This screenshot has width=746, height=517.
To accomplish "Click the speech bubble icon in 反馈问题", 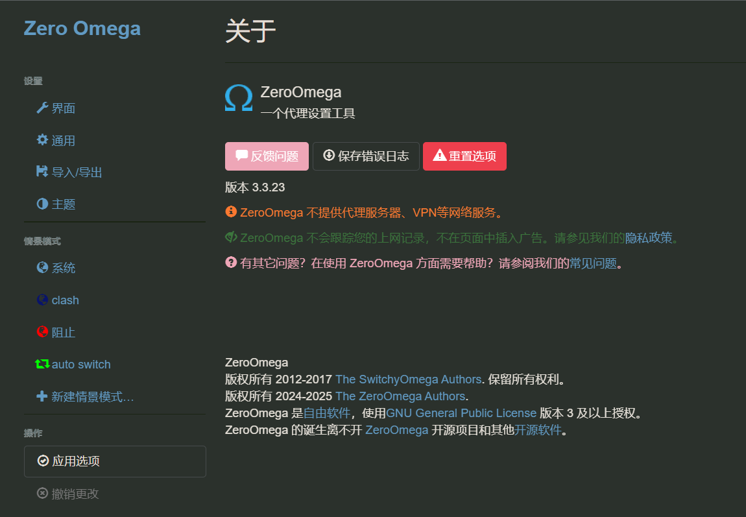I will (242, 155).
